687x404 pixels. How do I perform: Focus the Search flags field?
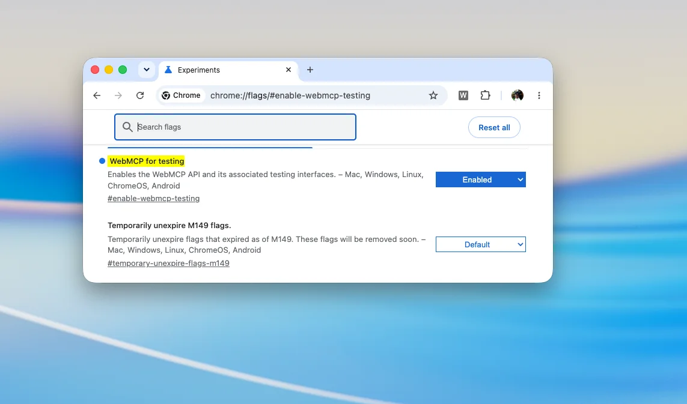[235, 127]
